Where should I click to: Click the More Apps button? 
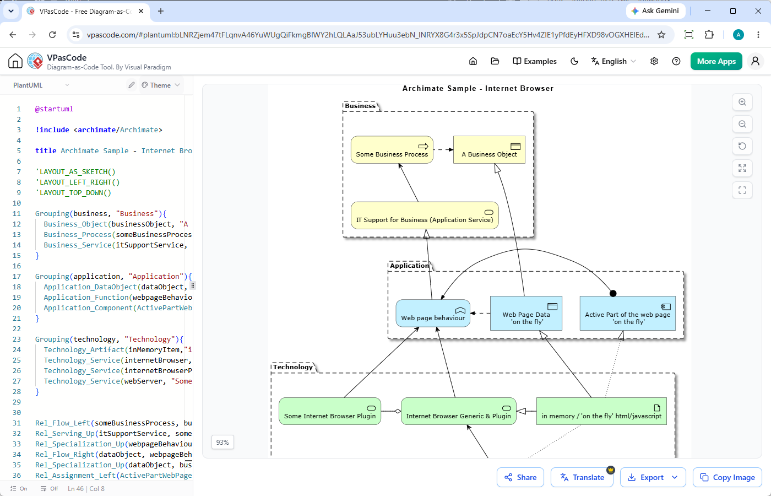(x=716, y=61)
